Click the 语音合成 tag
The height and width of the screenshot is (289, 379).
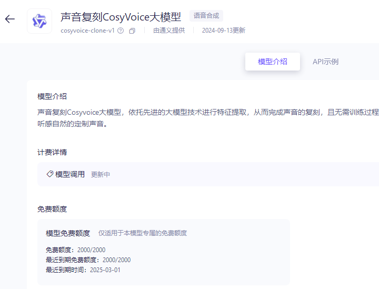206,16
